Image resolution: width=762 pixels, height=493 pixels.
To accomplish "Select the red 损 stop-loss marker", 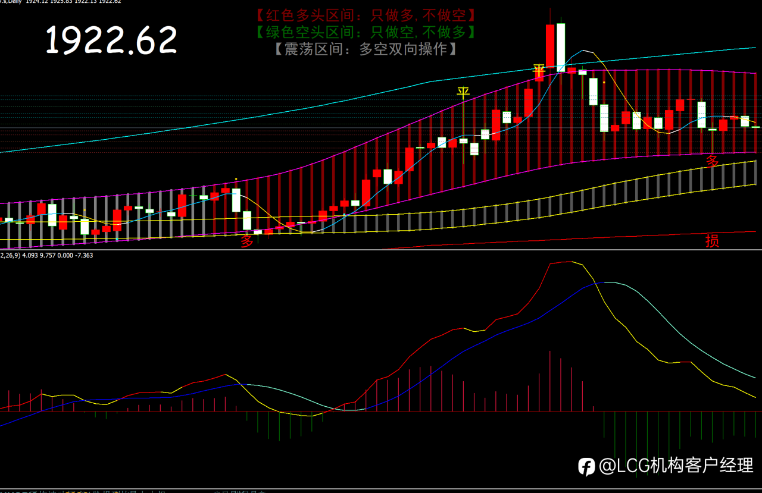I will coord(712,241).
